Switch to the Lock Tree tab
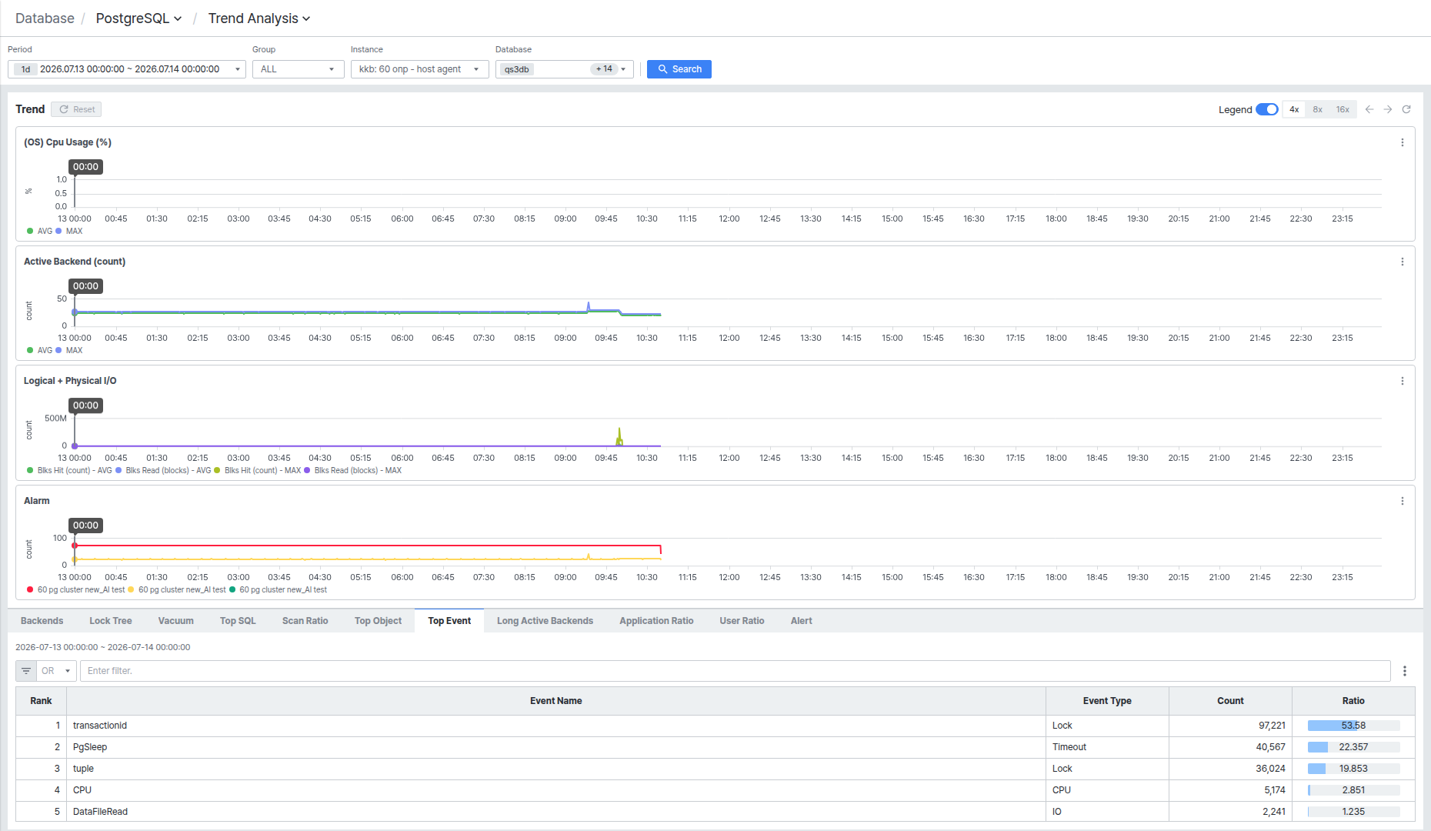 [111, 621]
